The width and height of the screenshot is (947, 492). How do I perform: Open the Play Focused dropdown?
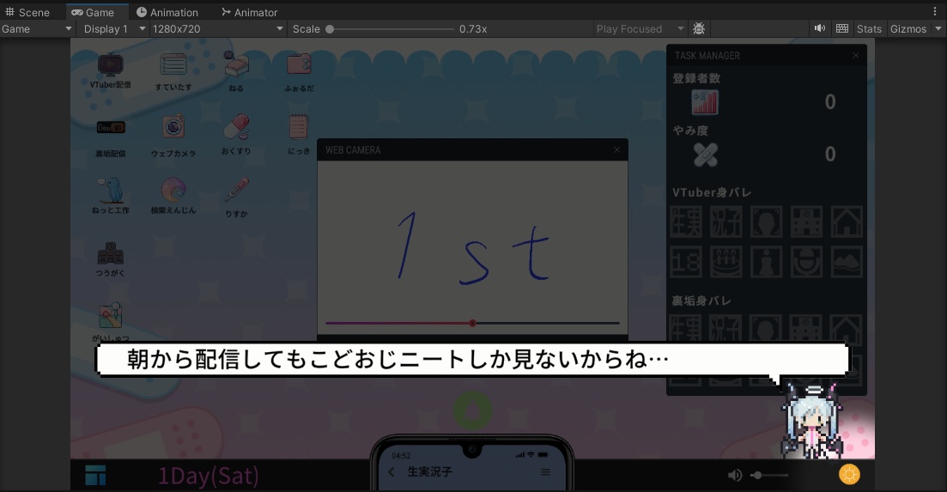tap(640, 28)
